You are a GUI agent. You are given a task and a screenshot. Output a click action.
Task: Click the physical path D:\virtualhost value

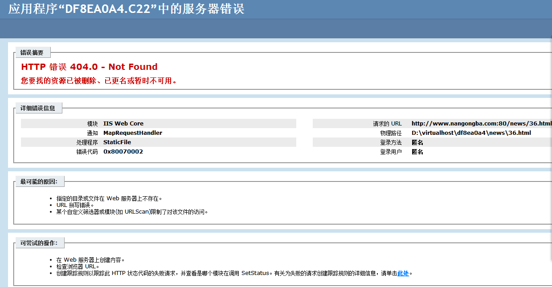coord(471,133)
